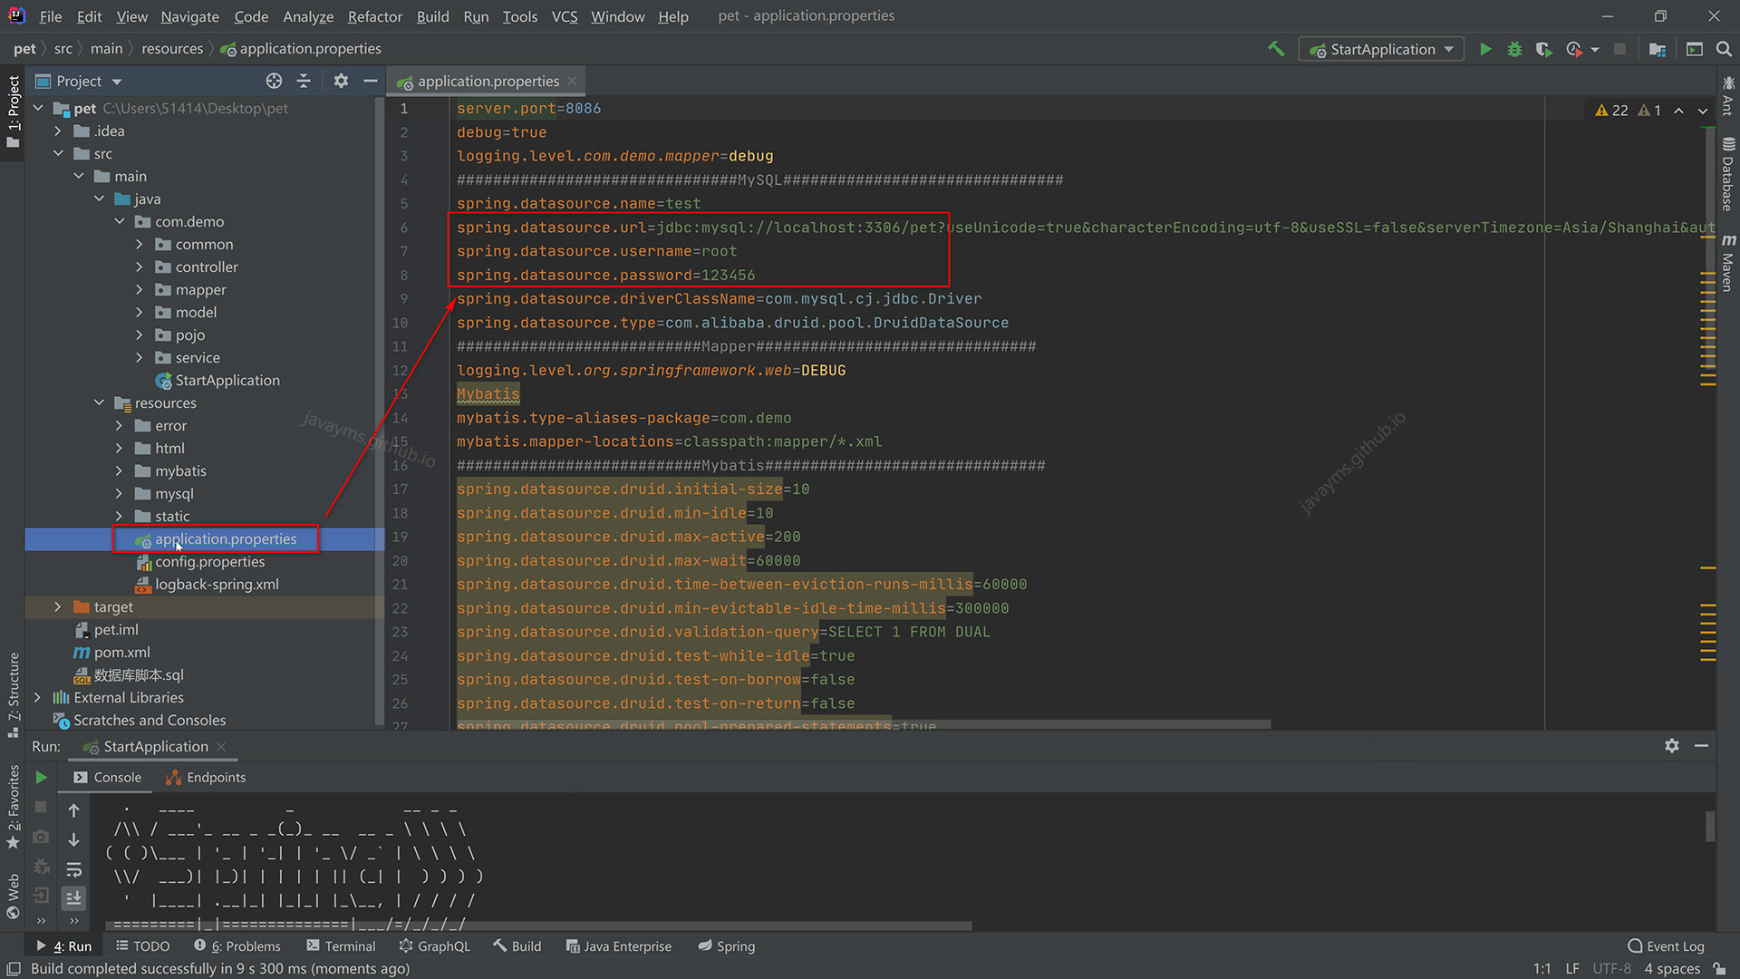This screenshot has width=1740, height=979.
Task: Select logback-spring.xml file
Action: click(217, 584)
